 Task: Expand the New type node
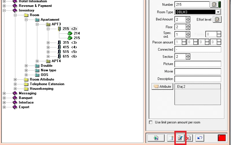pyautogui.click(x=26, y=70)
